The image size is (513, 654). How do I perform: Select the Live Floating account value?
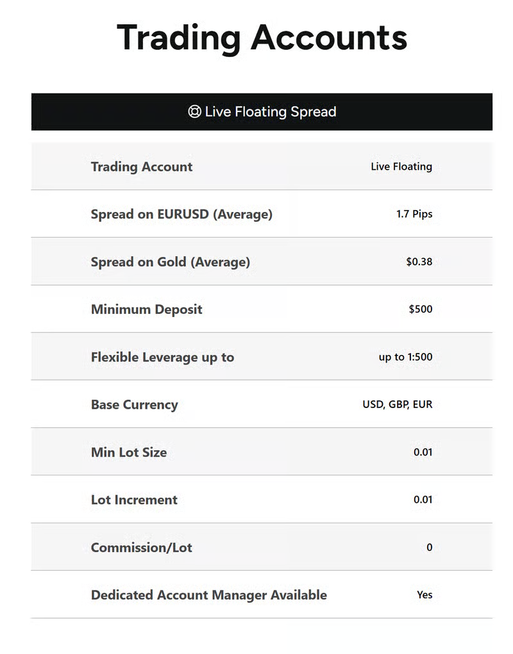tap(401, 167)
